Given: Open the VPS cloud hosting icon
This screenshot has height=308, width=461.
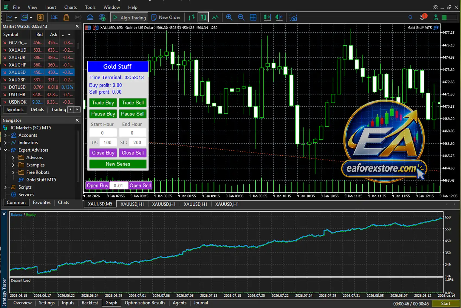Looking at the screenshot, I should coord(90,18).
